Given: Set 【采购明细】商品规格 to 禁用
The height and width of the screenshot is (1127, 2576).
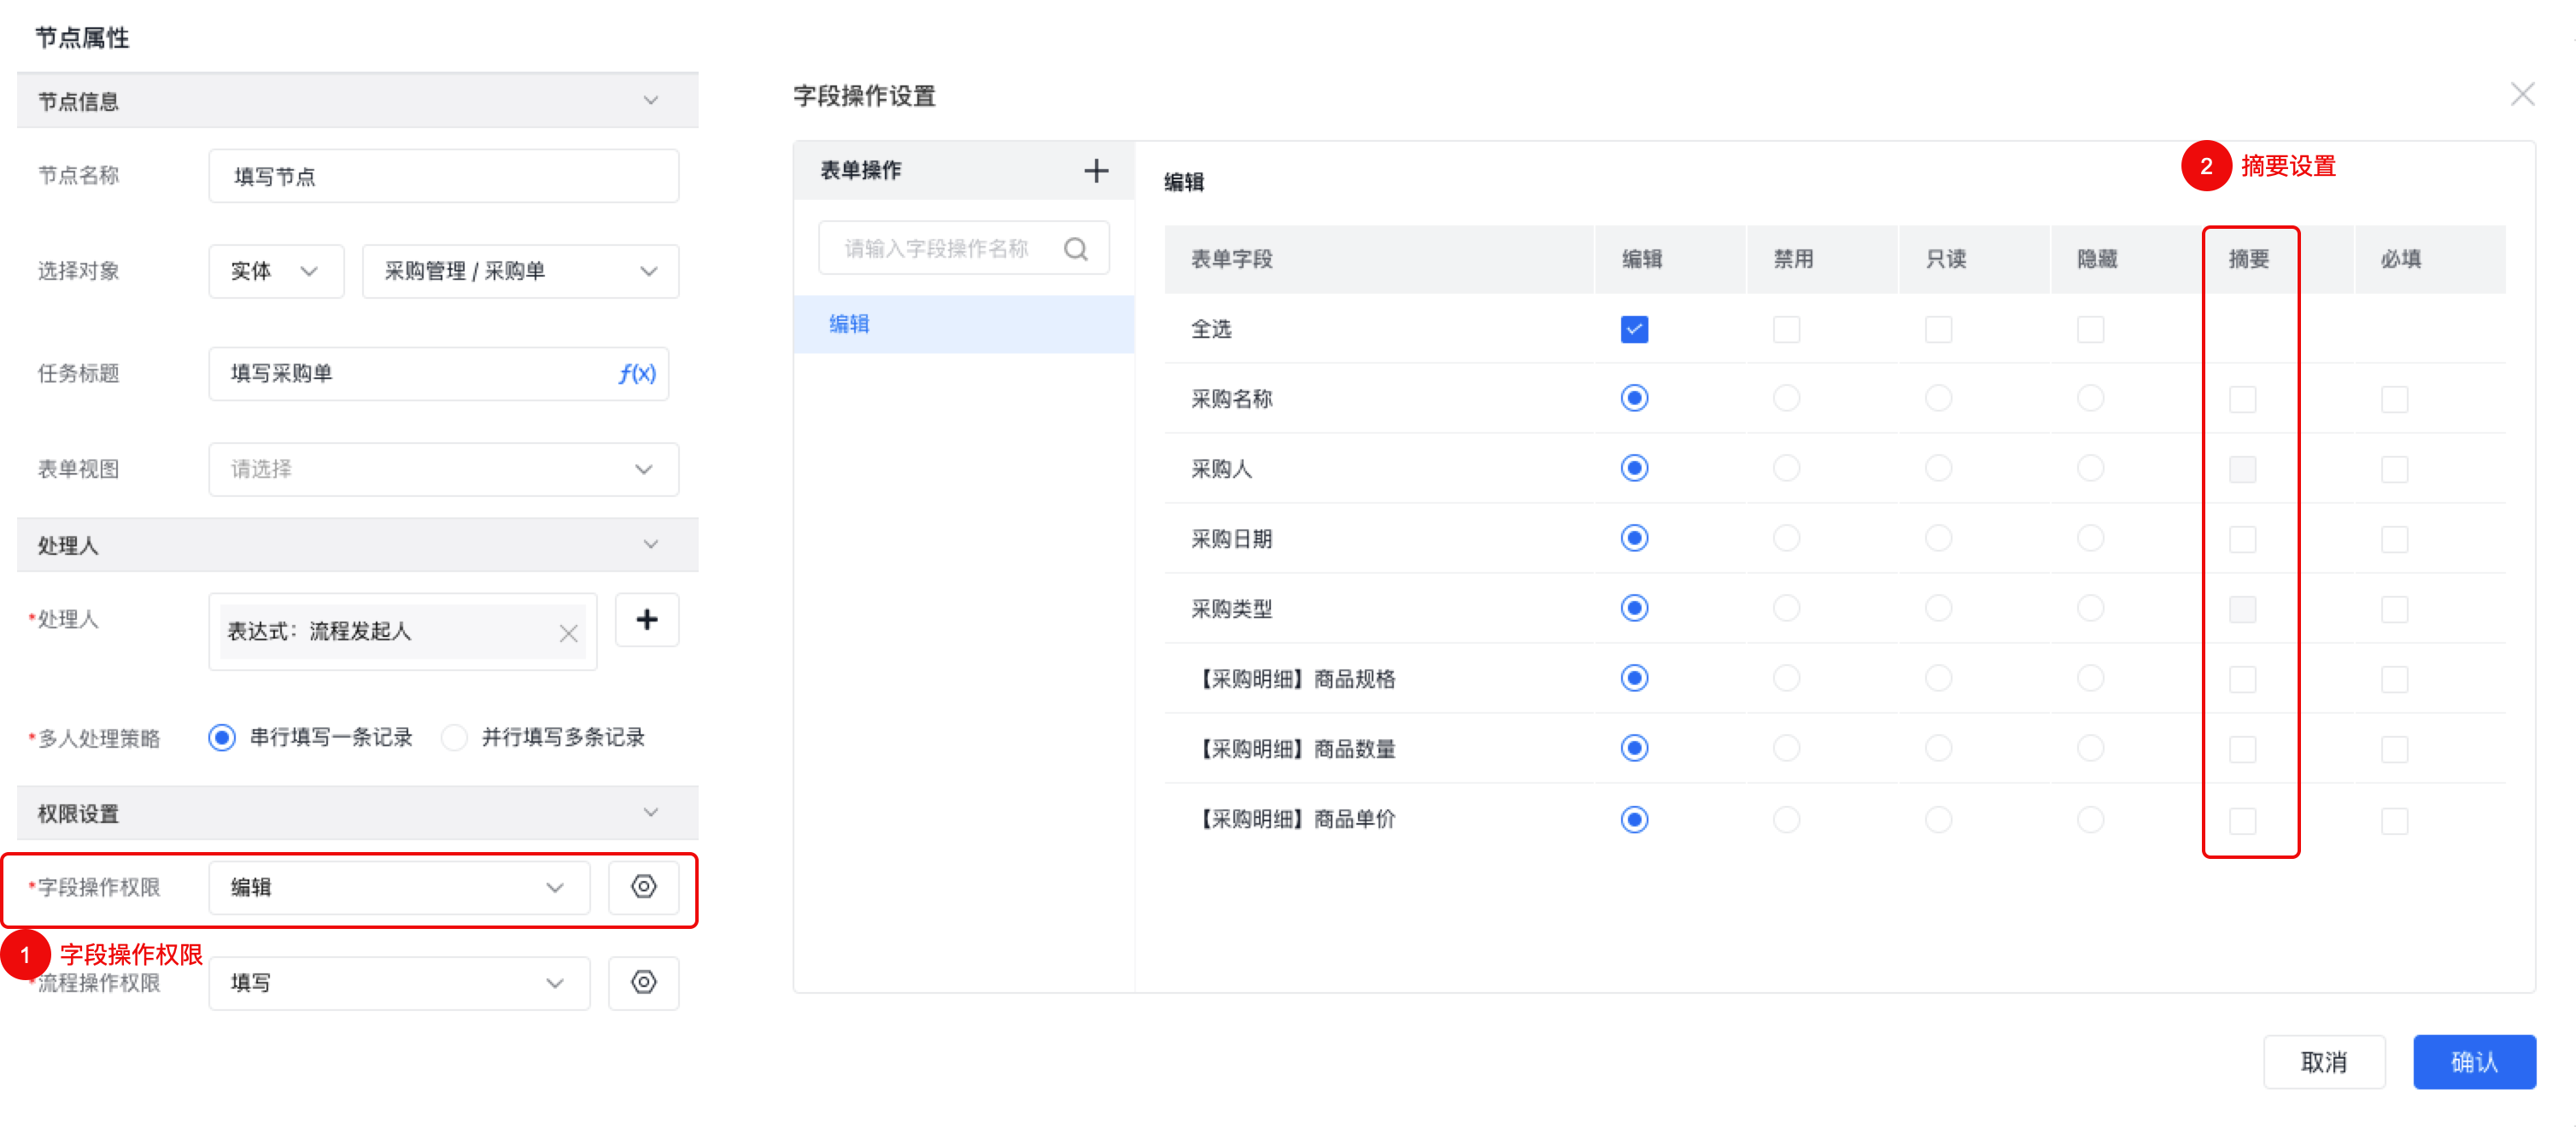Looking at the screenshot, I should click(x=1786, y=678).
